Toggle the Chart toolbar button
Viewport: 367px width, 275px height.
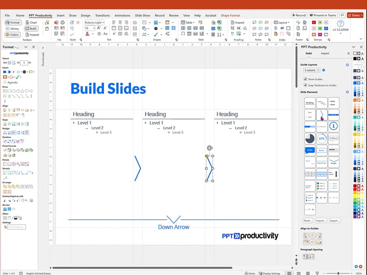tap(31, 22)
